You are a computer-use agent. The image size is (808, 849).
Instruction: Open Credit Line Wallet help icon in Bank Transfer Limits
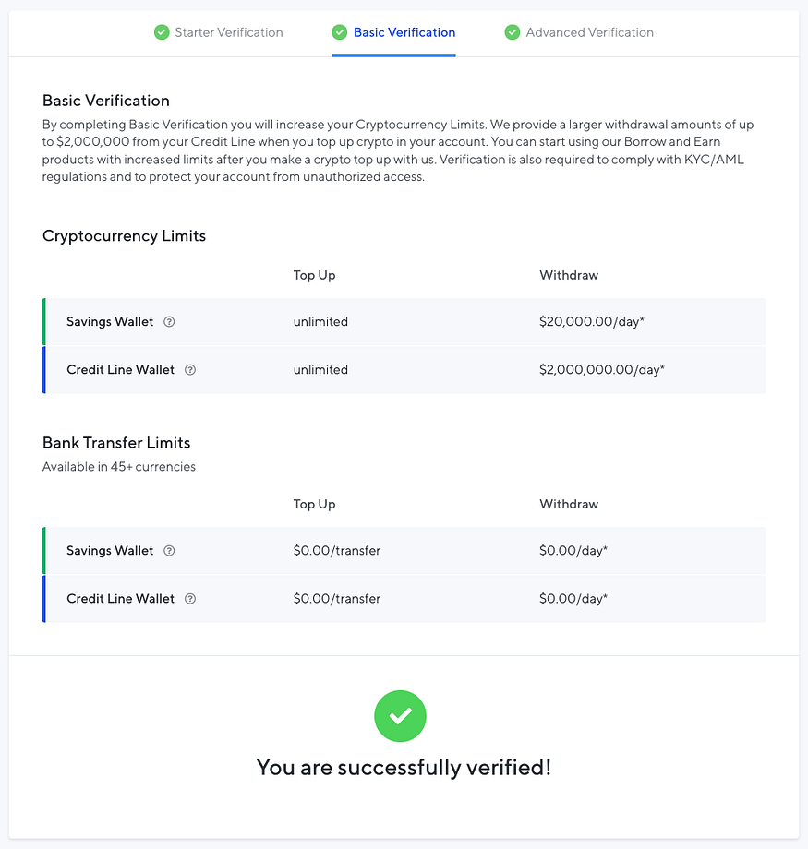[190, 599]
